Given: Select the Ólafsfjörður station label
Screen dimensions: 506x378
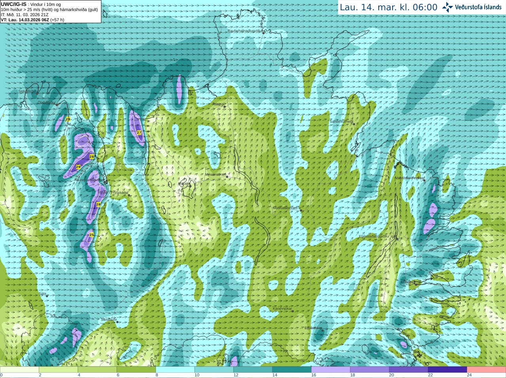Looking at the screenshot, I should click(x=47, y=103).
